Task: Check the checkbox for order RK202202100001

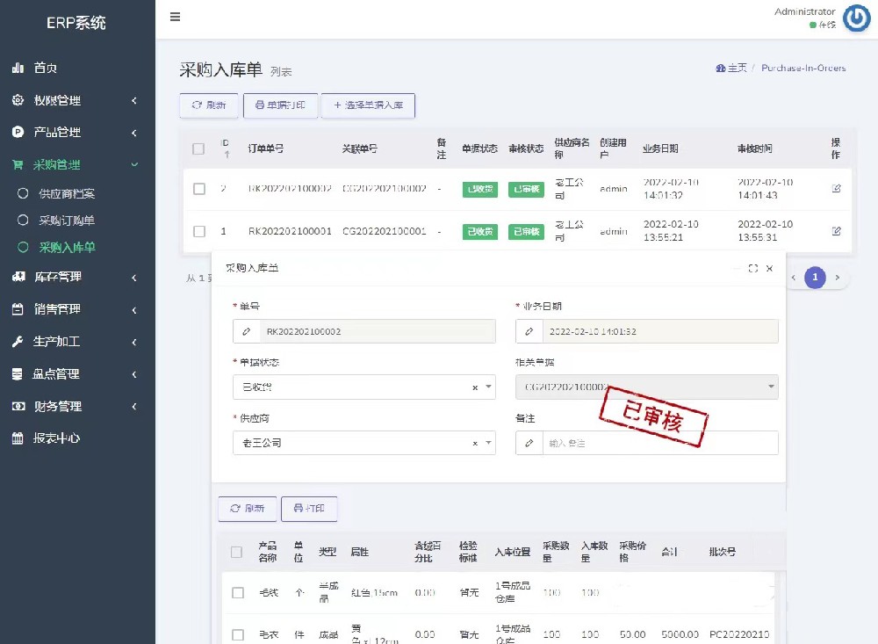Action: [198, 231]
